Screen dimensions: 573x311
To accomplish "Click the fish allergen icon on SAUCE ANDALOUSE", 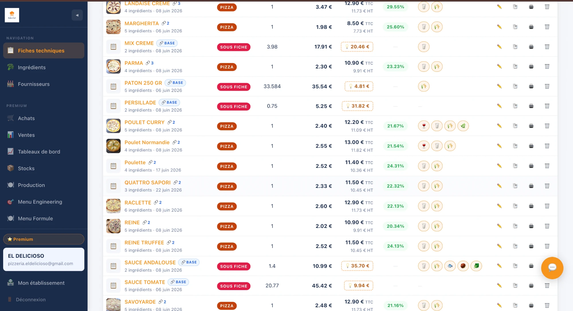I will (x=450, y=266).
